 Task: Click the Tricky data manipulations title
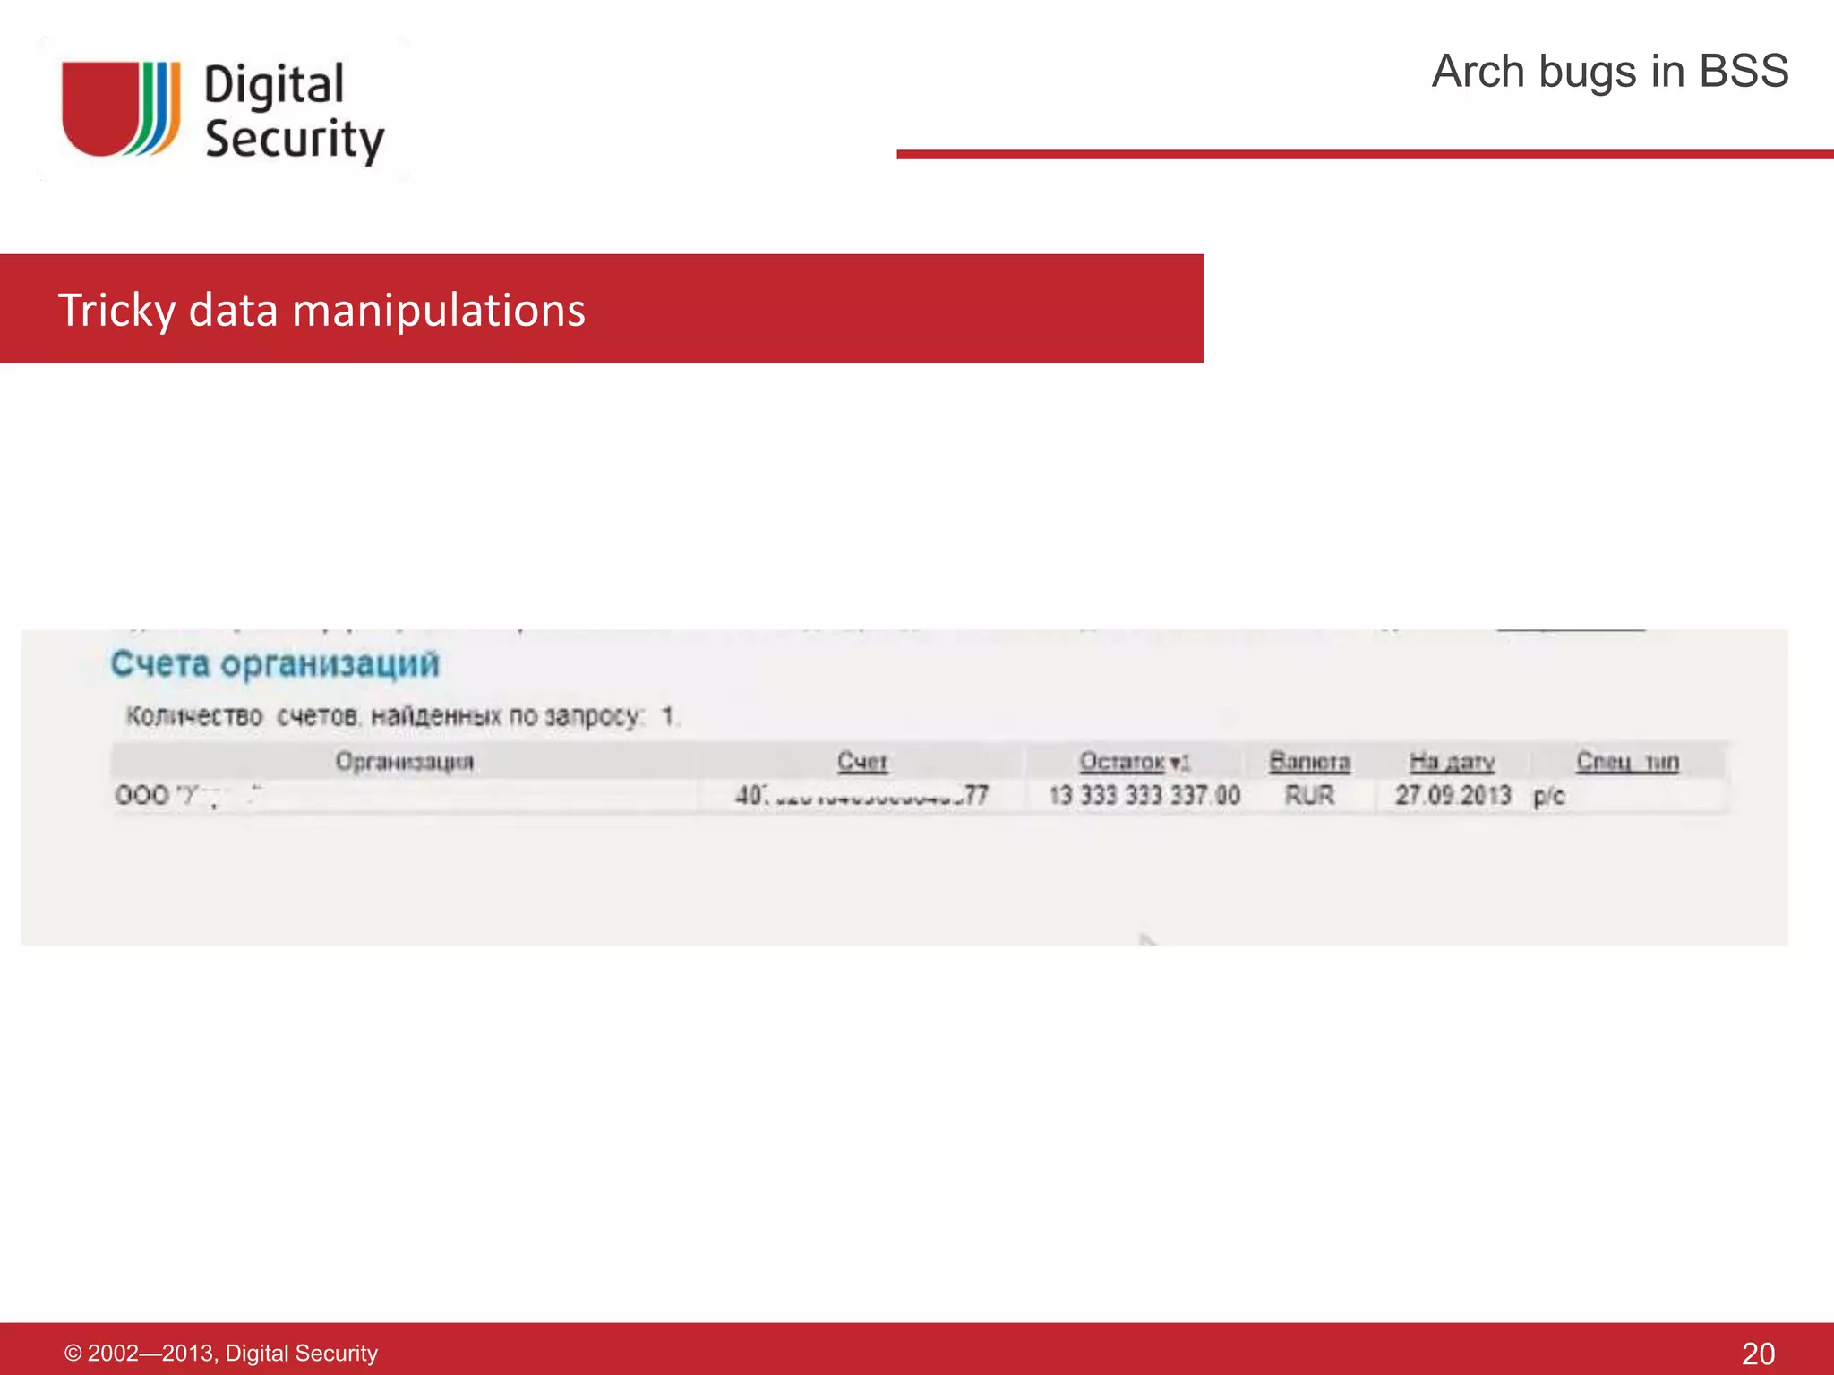(321, 310)
